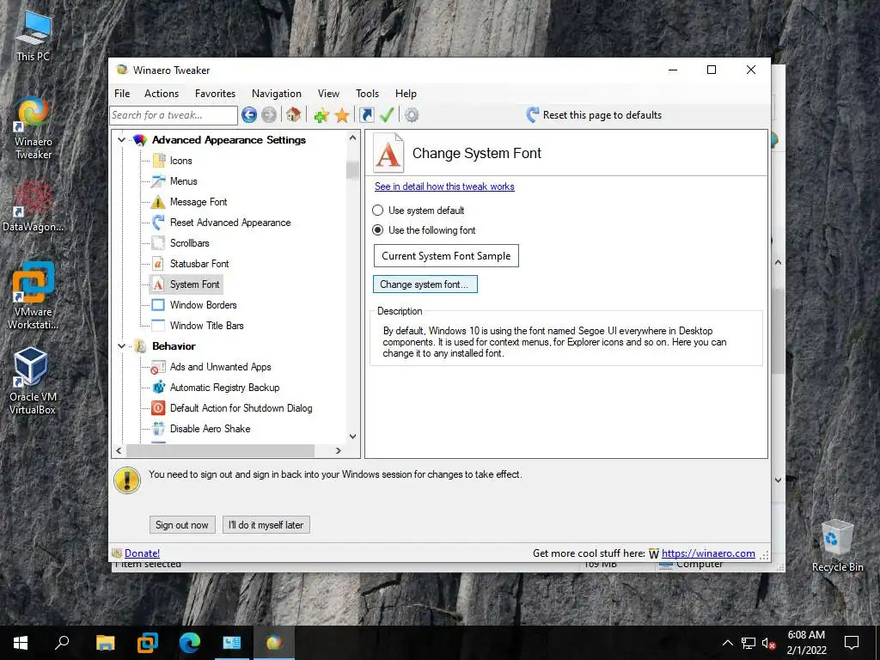Open the Favorites menu
The image size is (880, 660).
(215, 94)
